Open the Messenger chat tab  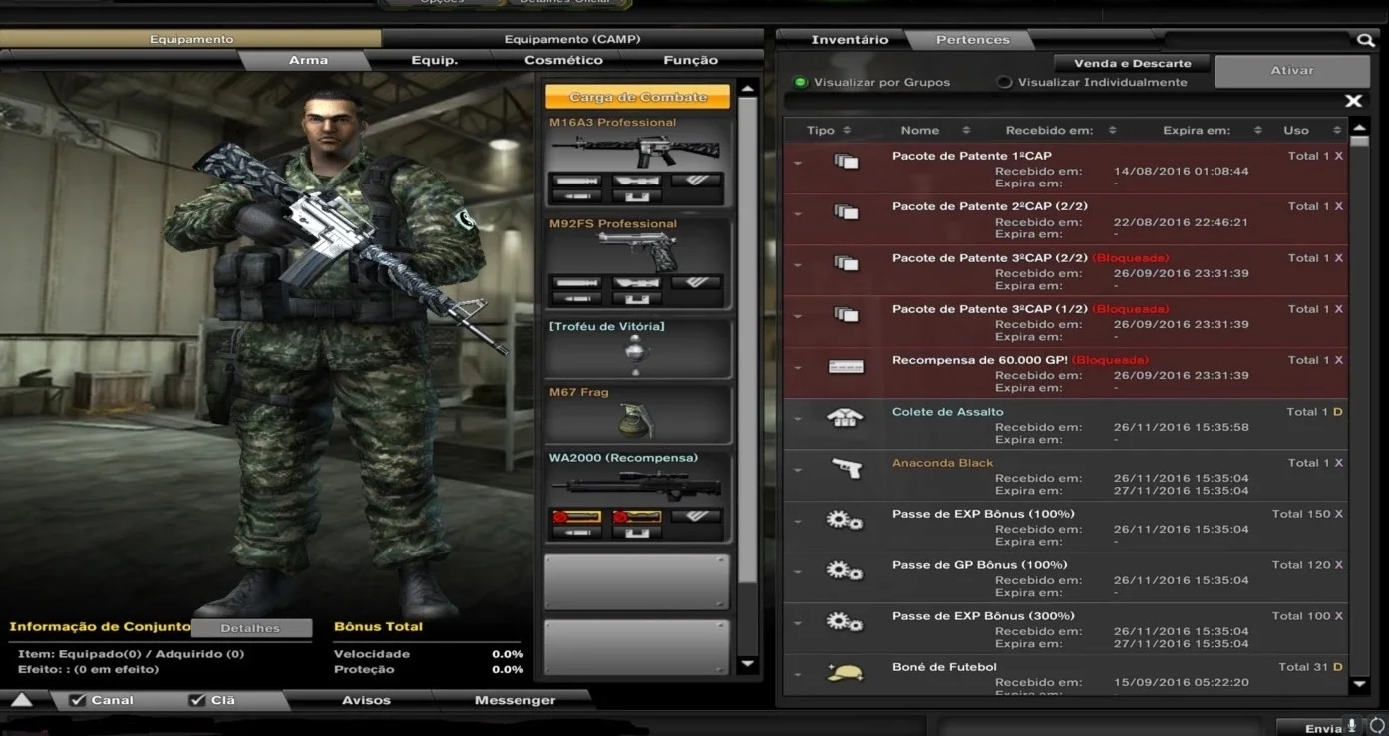[515, 700]
